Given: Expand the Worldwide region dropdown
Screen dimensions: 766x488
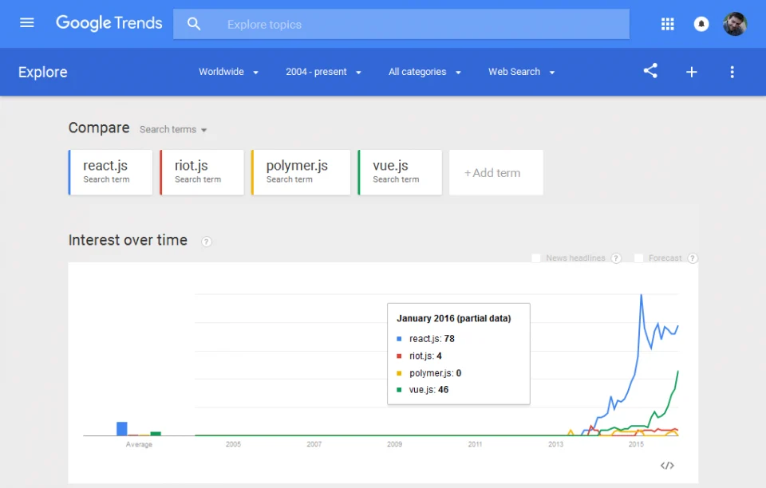Looking at the screenshot, I should tap(229, 72).
